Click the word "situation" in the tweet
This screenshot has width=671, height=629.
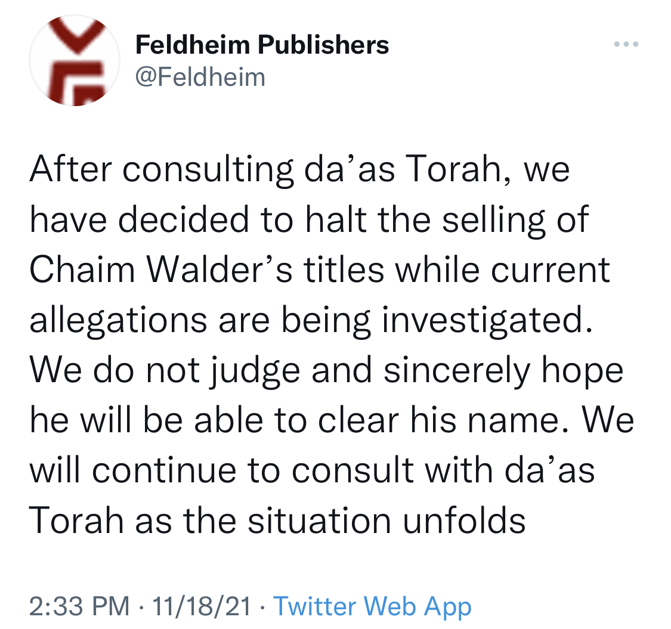[x=320, y=520]
